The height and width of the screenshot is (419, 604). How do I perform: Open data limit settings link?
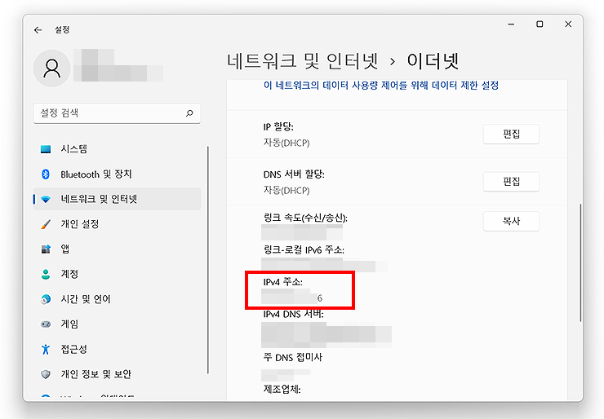[x=381, y=86]
